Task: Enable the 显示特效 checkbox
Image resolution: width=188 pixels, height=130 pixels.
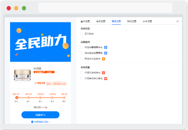Action: (x=82, y=34)
